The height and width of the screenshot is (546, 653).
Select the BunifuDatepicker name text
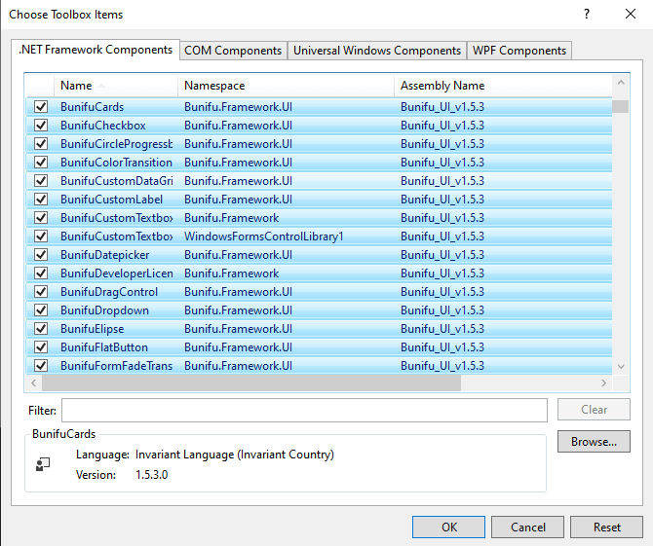tap(105, 254)
